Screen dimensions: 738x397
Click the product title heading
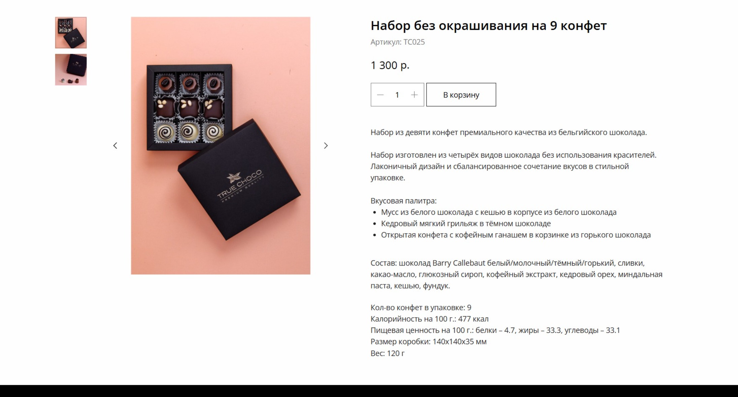(489, 26)
